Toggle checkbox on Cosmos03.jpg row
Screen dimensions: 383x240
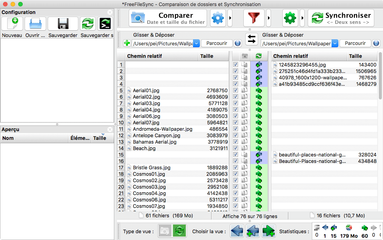(235, 187)
